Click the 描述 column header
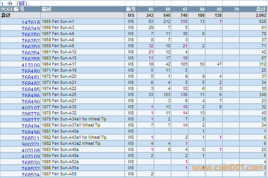The width and height of the screenshot is (268, 178). click(x=47, y=9)
